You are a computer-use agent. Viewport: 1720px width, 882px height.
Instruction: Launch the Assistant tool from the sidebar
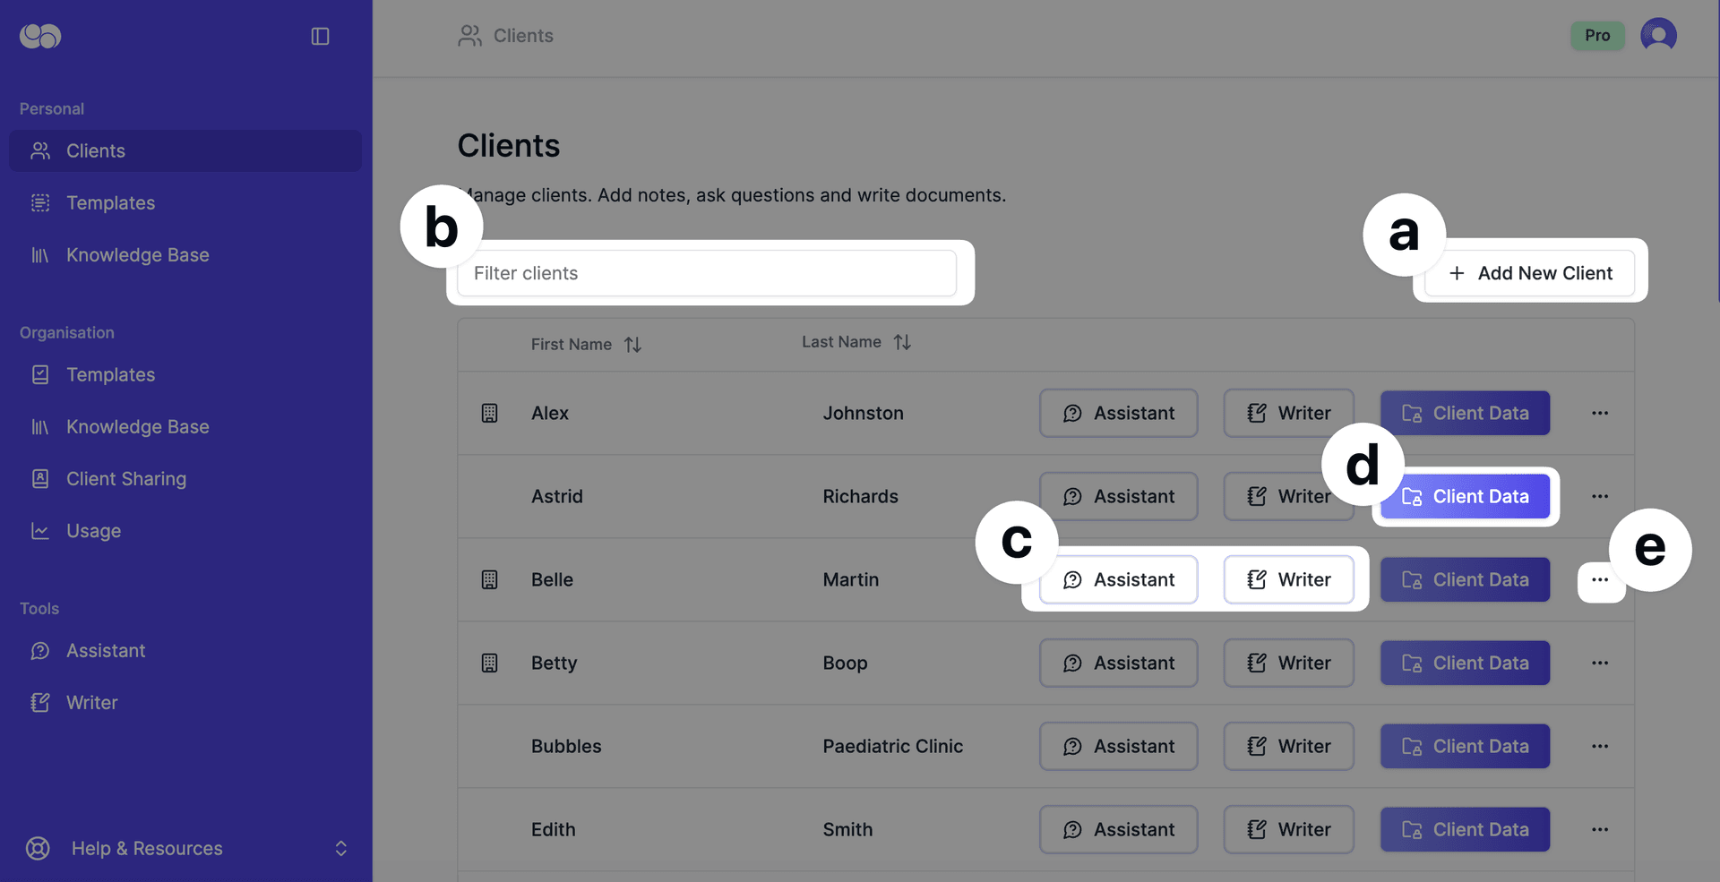105,650
